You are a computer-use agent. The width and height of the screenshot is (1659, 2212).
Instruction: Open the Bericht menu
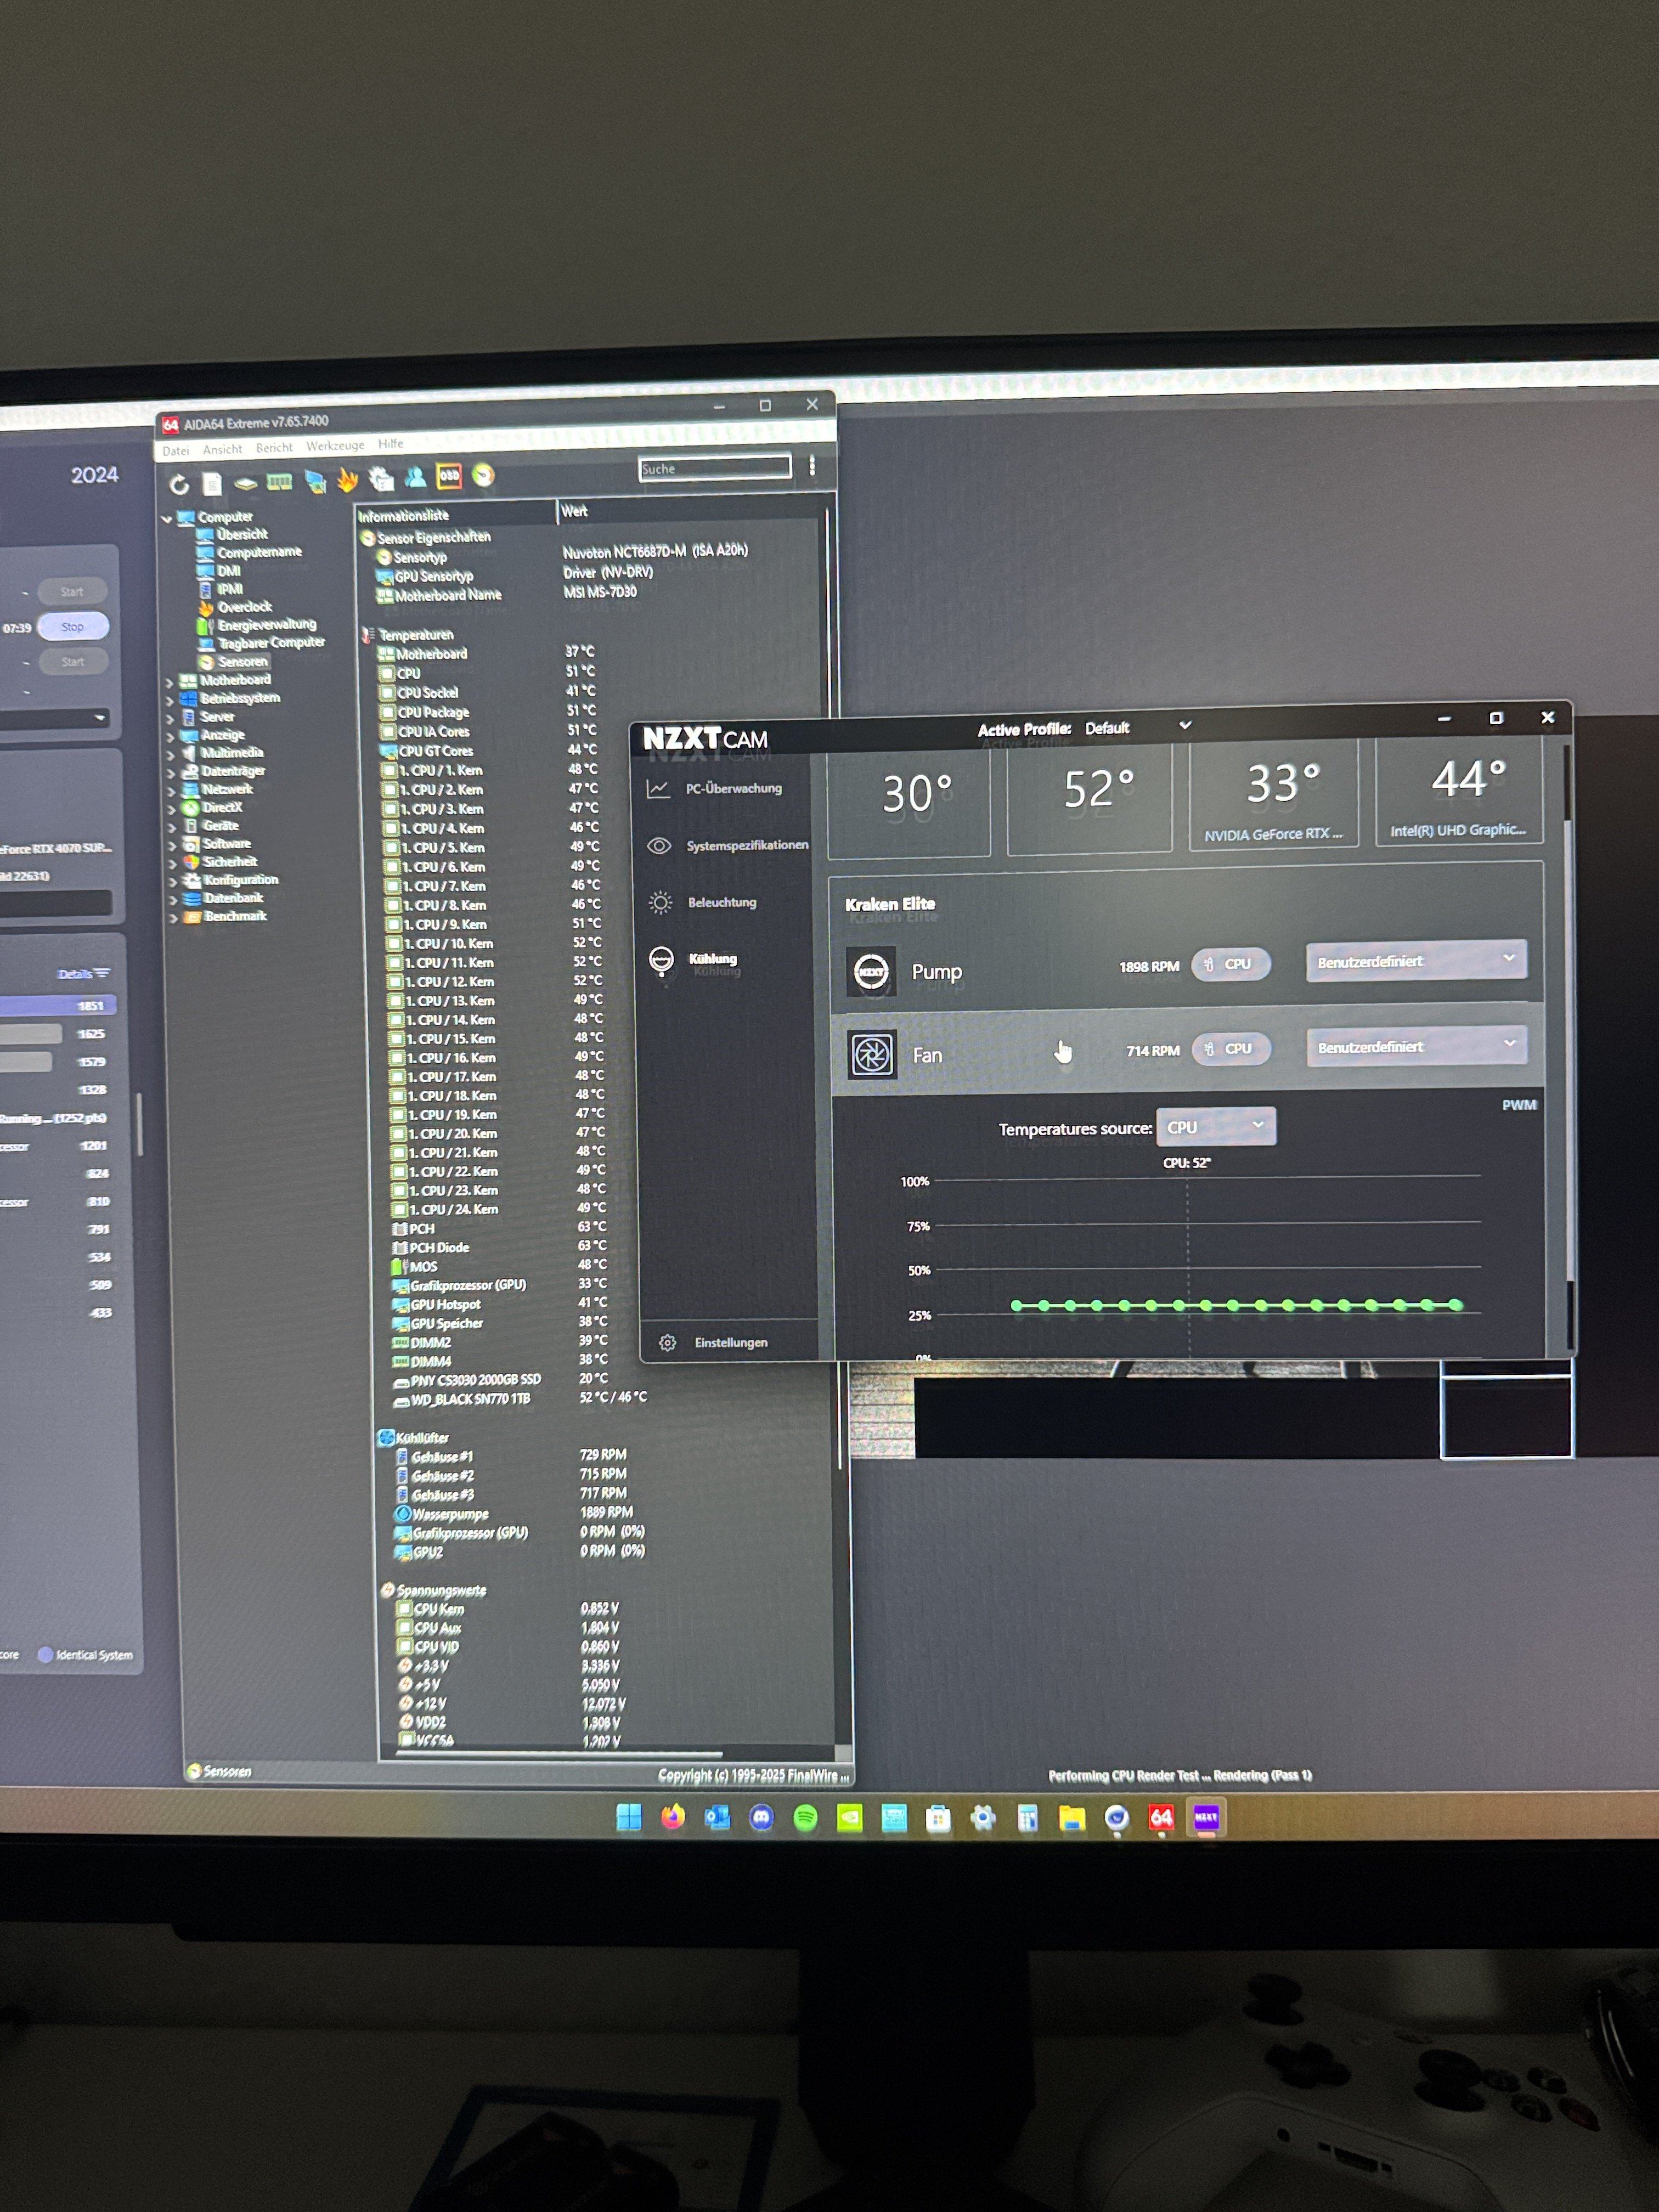274,448
